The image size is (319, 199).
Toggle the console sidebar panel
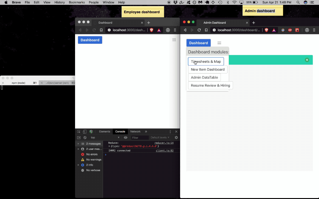79,137
